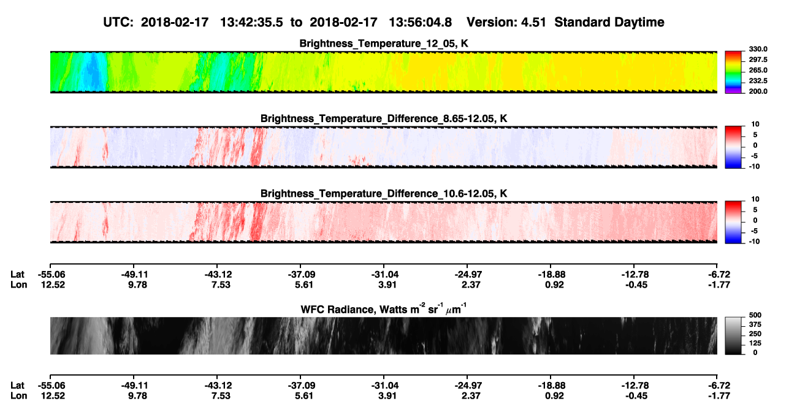Click the "375" WFC color bar label
The width and height of the screenshot is (797, 409).
pyautogui.click(x=755, y=324)
